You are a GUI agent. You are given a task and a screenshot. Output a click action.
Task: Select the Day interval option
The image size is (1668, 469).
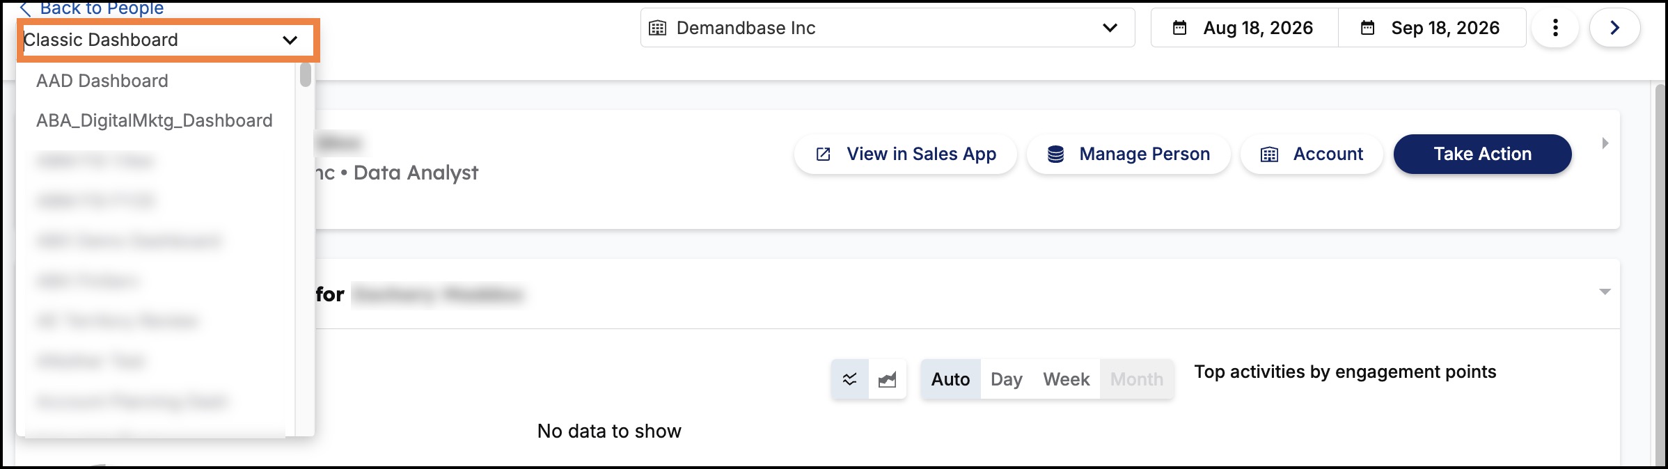pos(1007,379)
